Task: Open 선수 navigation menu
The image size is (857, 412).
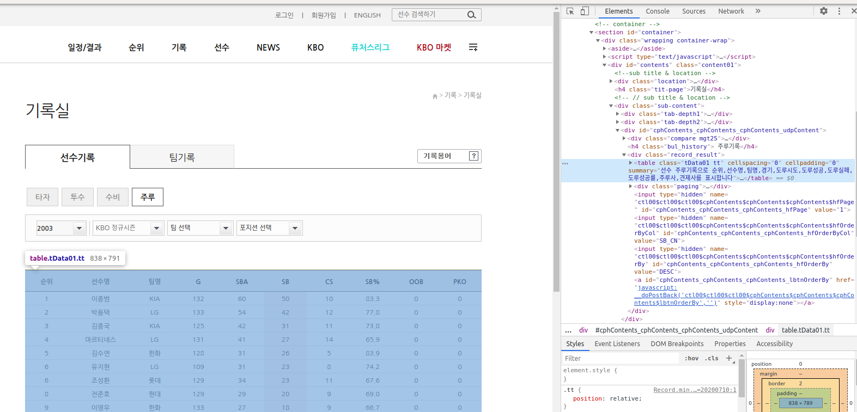Action: coord(222,47)
